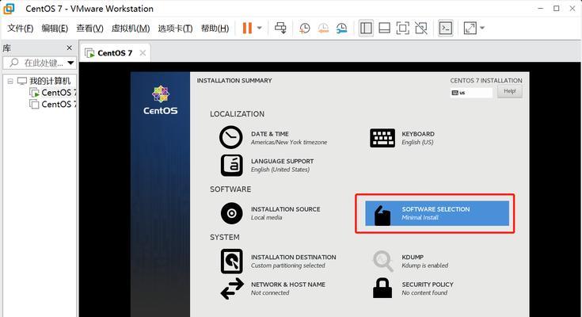582x317 pixels.
Task: Open Network & Host Name arrows icon
Action: click(x=232, y=288)
